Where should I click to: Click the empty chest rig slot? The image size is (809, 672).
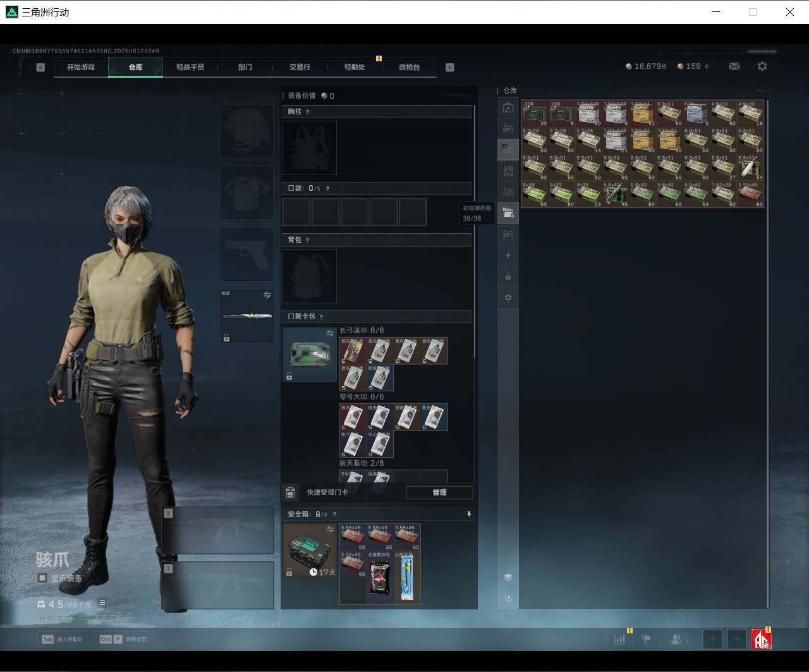tap(310, 148)
